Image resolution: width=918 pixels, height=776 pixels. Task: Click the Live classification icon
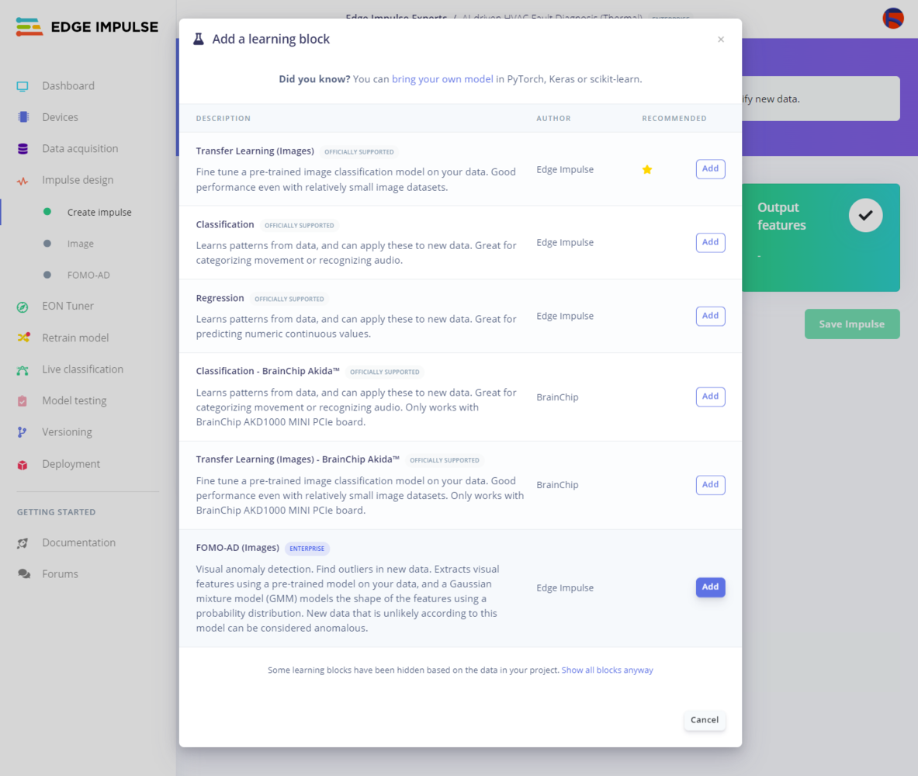pyautogui.click(x=23, y=369)
